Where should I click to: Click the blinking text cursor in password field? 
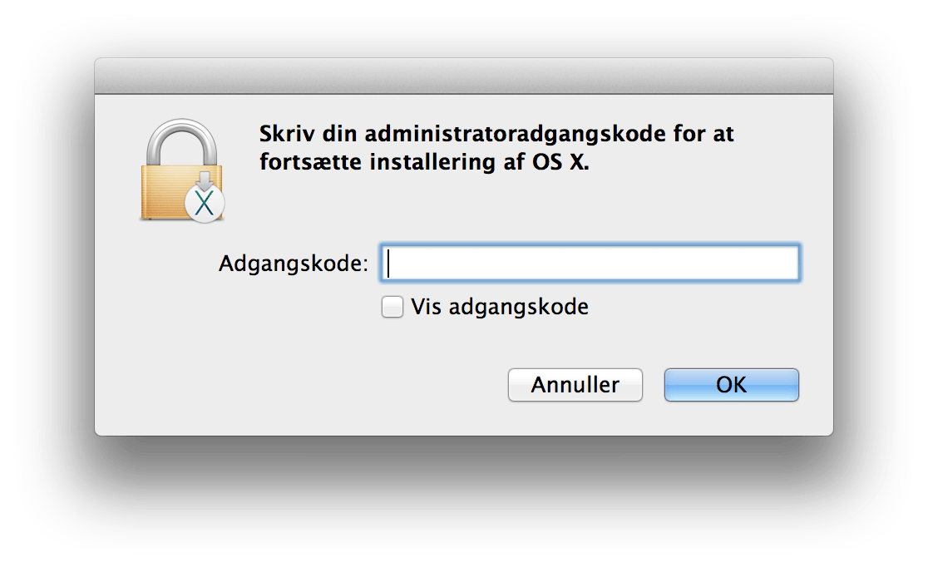pos(389,264)
